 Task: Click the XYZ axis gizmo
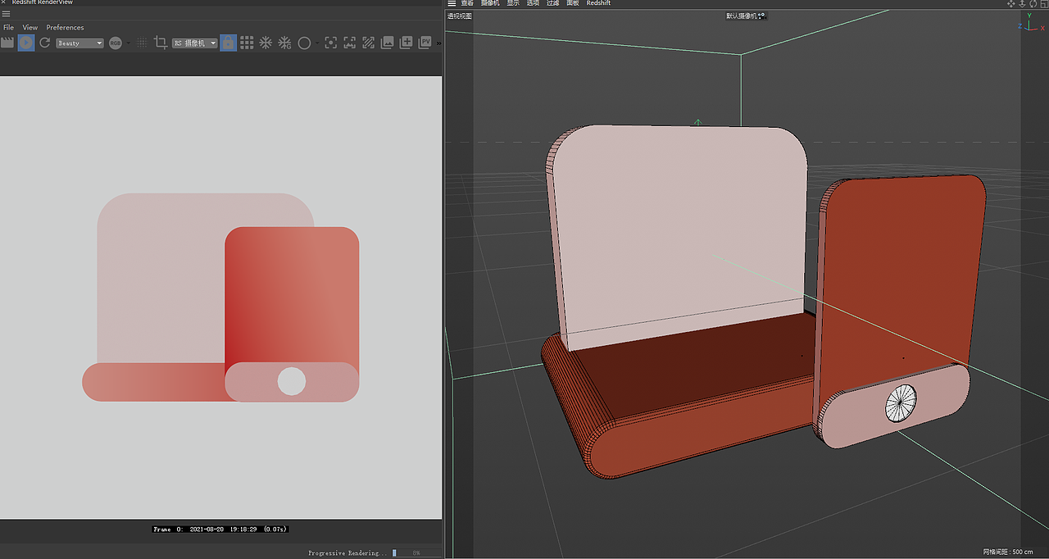(x=1029, y=24)
